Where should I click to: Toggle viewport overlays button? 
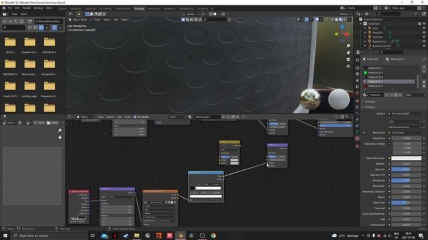pyautogui.click(x=316, y=19)
